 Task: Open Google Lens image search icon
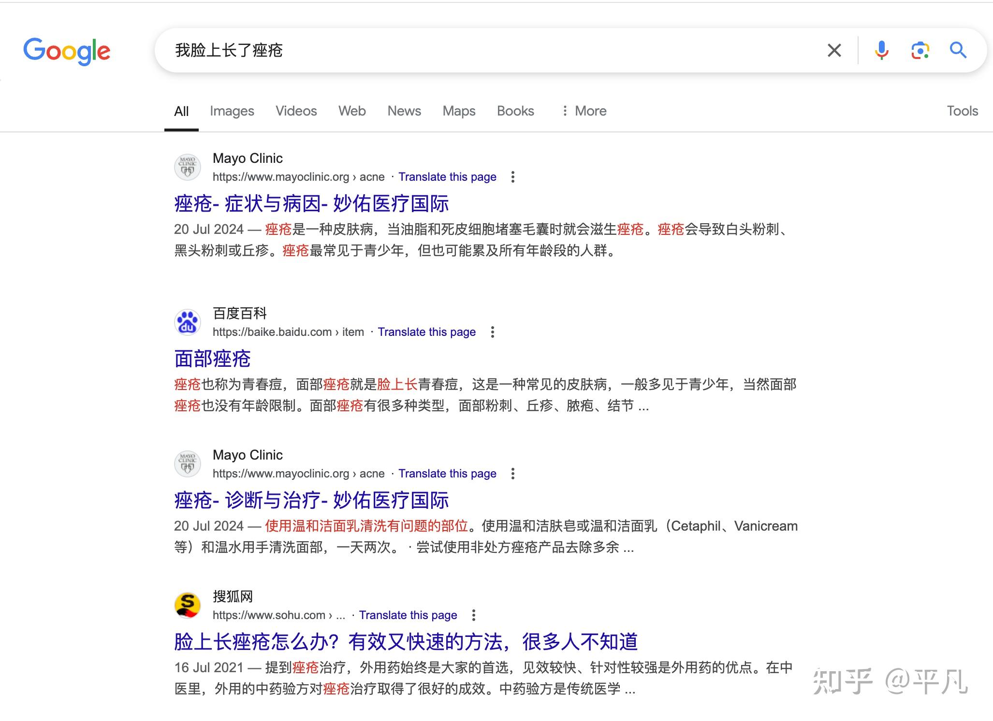[x=920, y=50]
